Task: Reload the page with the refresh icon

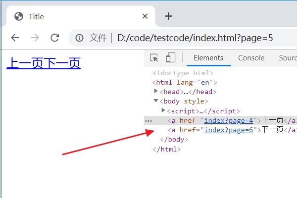Action: click(55, 38)
